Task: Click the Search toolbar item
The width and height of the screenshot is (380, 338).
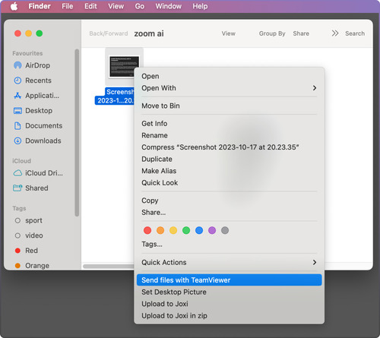Action: pos(355,33)
